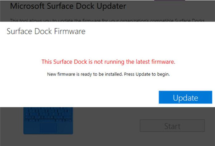Click the words 'Surface Docks' in the description line
The image size is (215, 146).
(x=190, y=20)
